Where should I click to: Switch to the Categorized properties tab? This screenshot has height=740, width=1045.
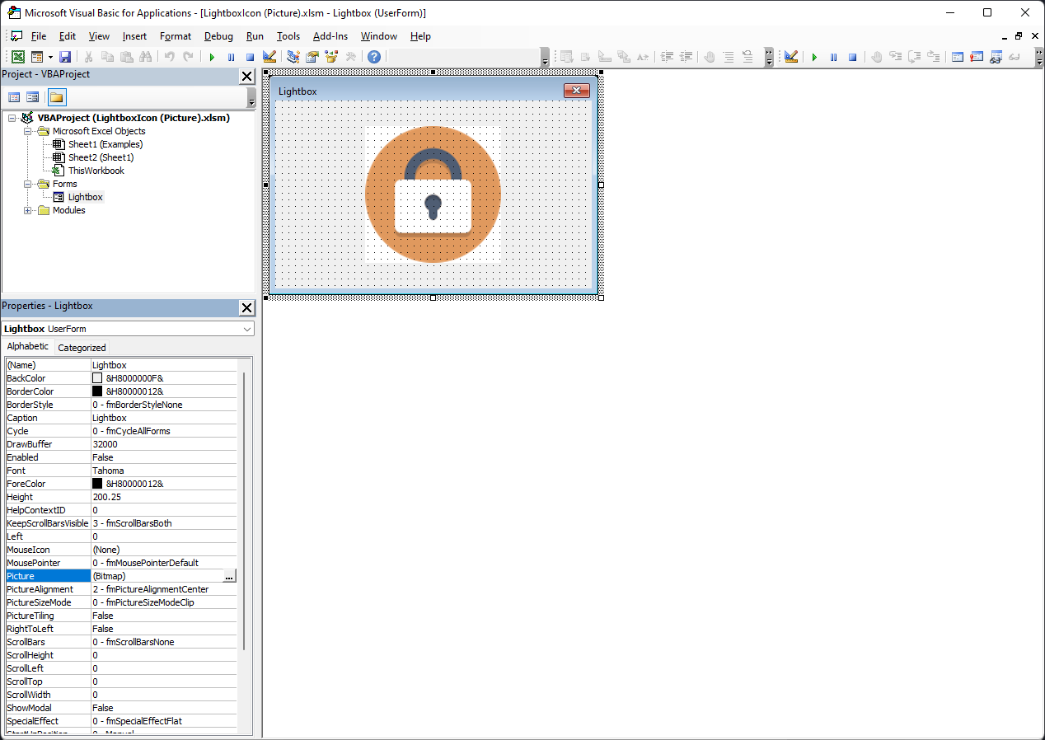click(82, 348)
